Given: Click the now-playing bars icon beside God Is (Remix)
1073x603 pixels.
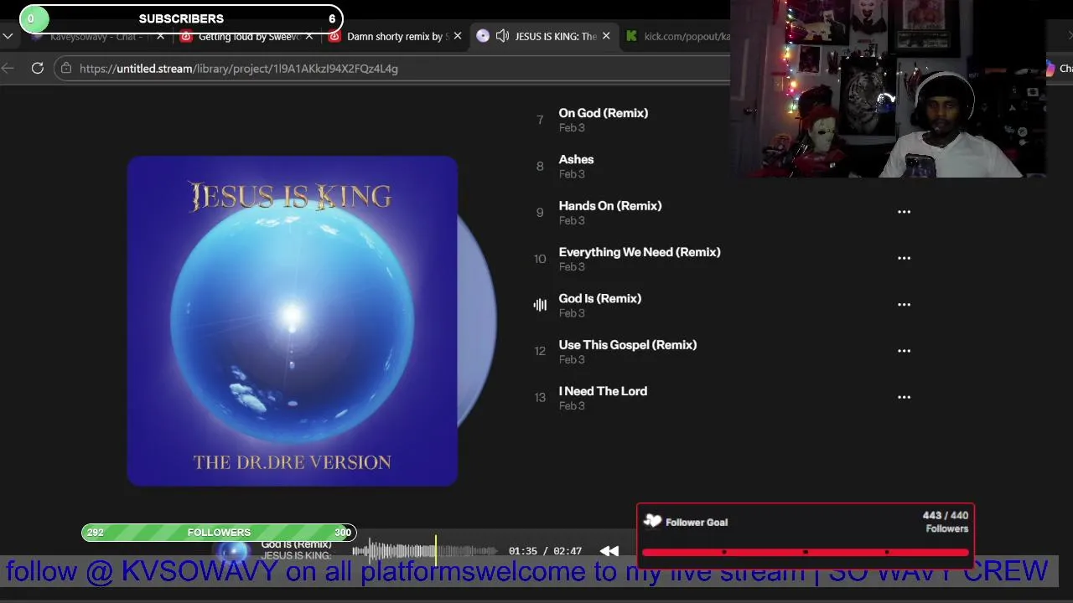Looking at the screenshot, I should click(540, 305).
